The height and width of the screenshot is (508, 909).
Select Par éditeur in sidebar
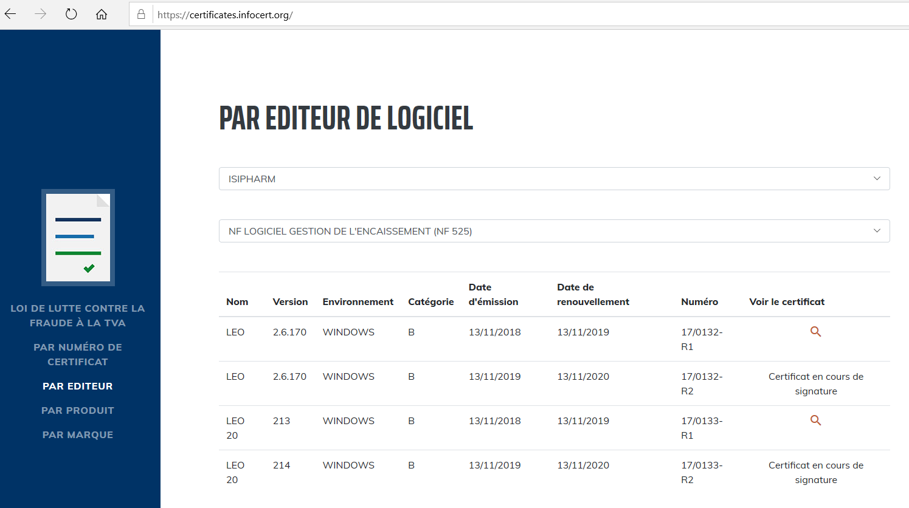[x=78, y=386]
